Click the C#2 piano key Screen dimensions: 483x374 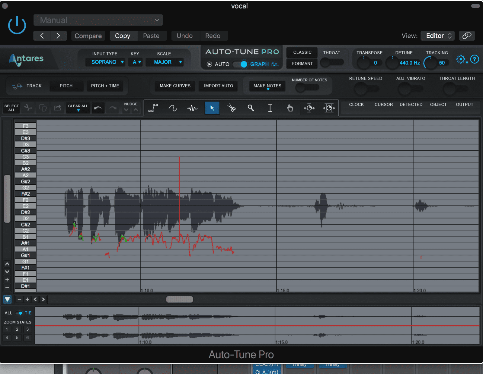[x=25, y=225]
